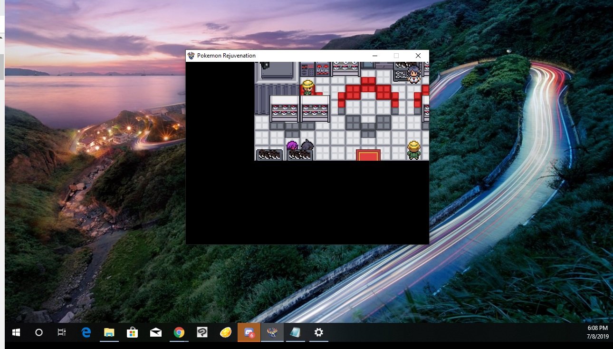Open the Microsoft Store taskbar icon
The width and height of the screenshot is (613, 349).
(x=132, y=333)
